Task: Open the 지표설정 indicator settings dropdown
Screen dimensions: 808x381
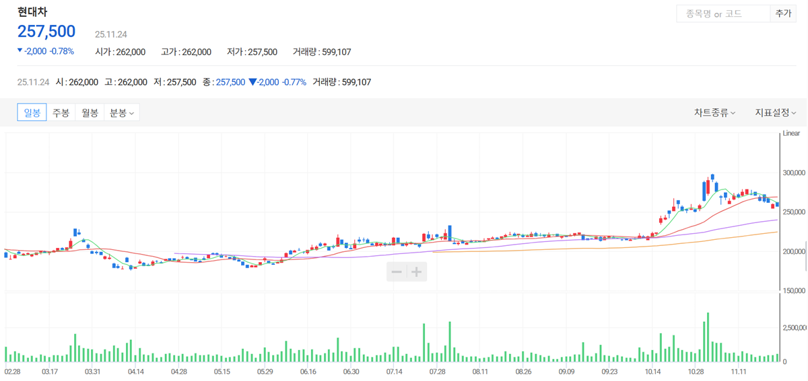Action: point(776,113)
